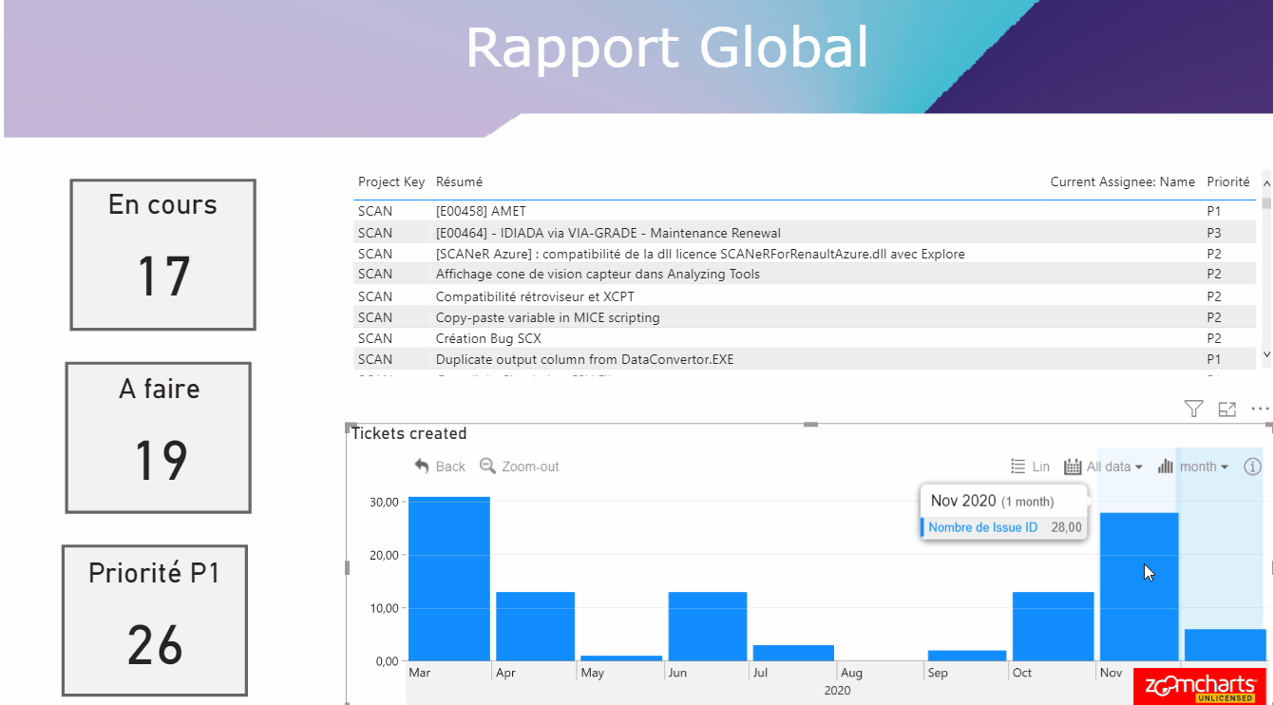This screenshot has height=705, width=1273.
Task: Click the chart info icon
Action: click(1253, 467)
